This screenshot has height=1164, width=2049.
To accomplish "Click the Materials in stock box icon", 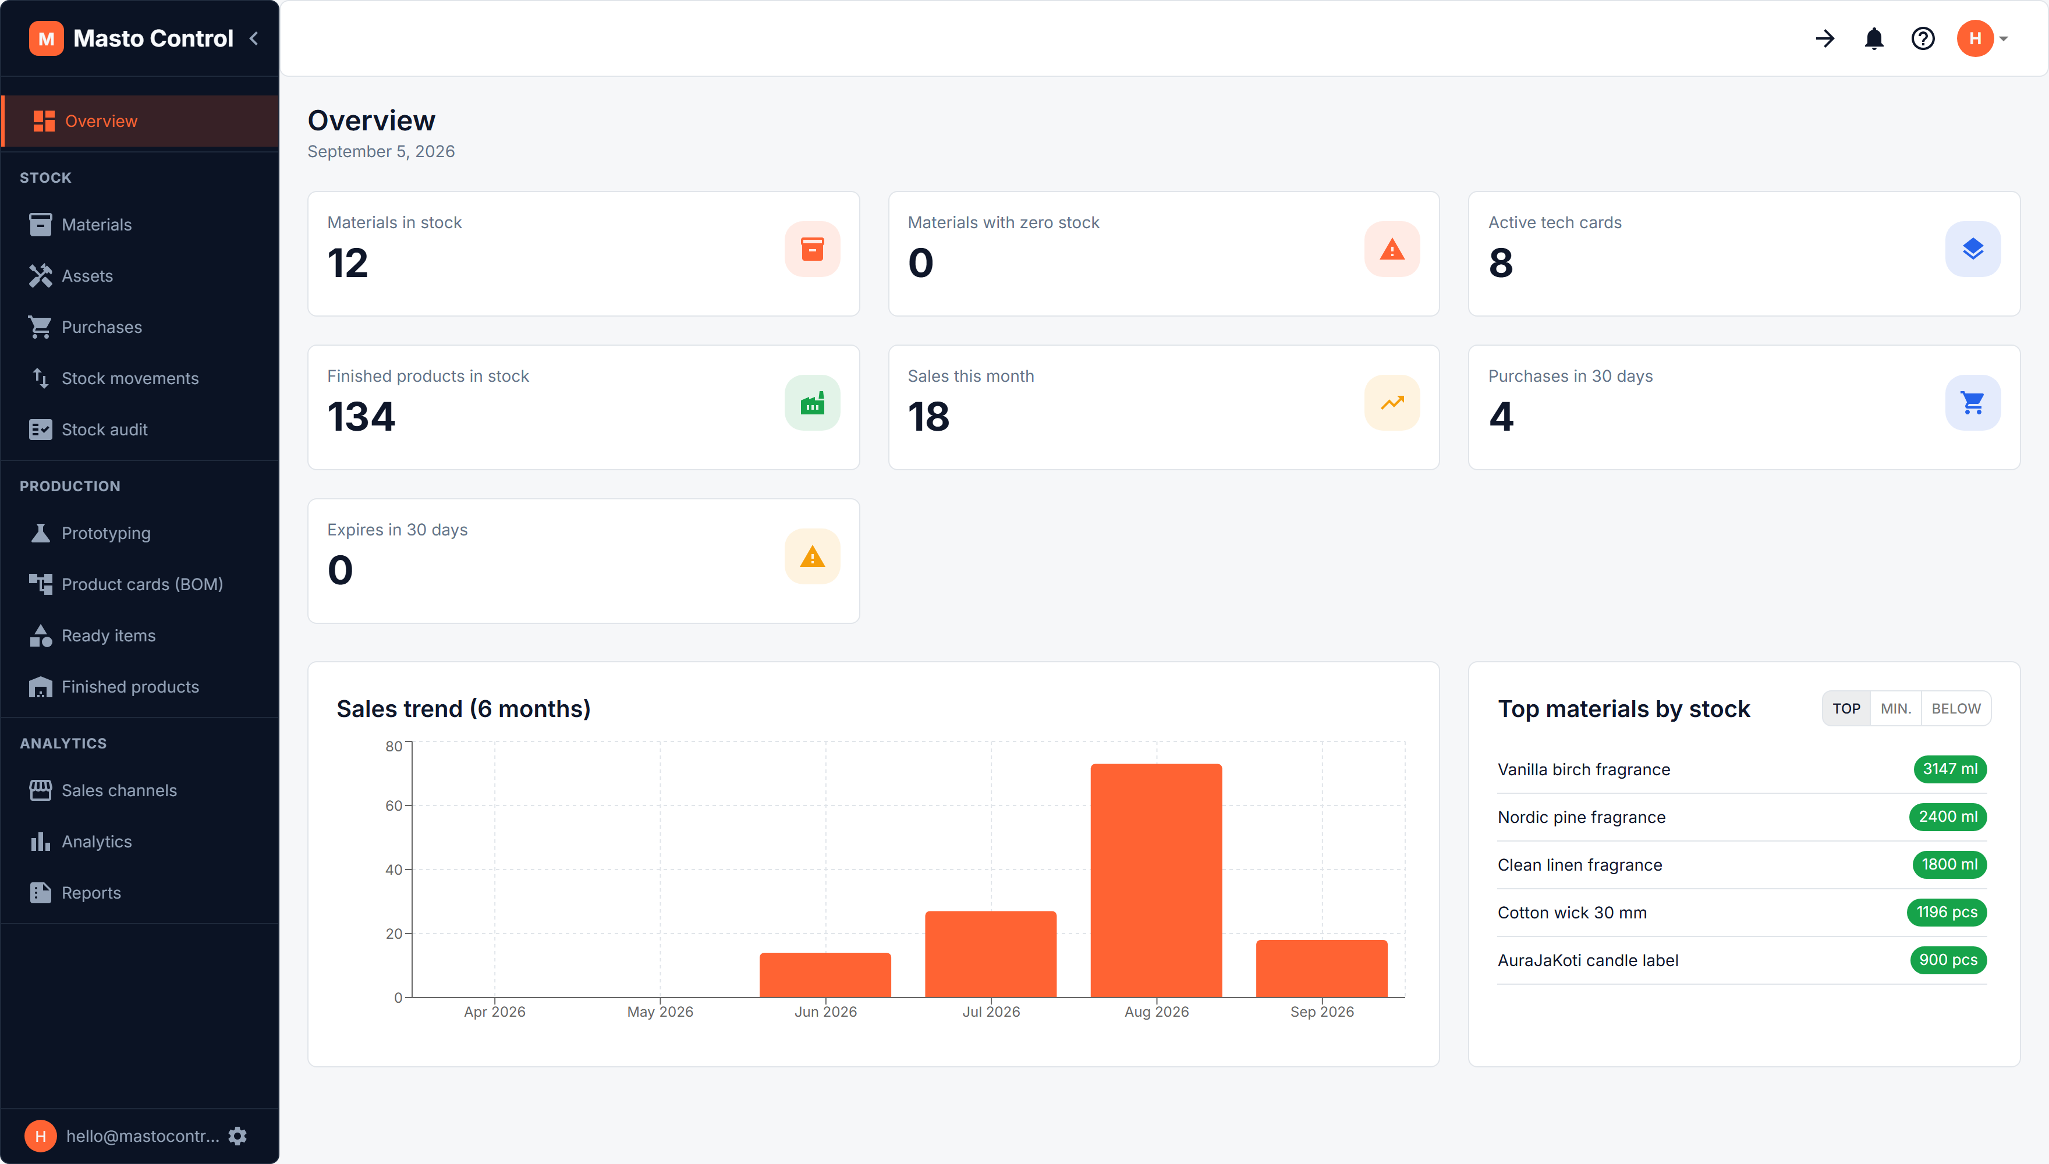I will (x=812, y=250).
